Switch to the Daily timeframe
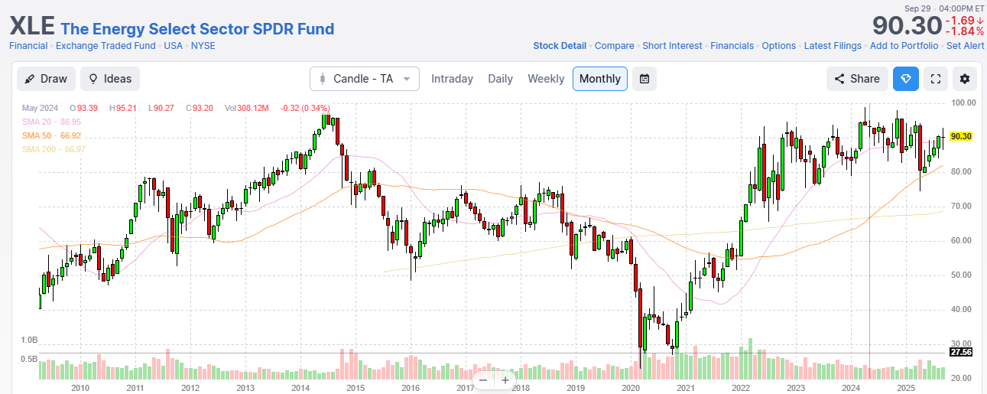The width and height of the screenshot is (987, 394). (500, 79)
